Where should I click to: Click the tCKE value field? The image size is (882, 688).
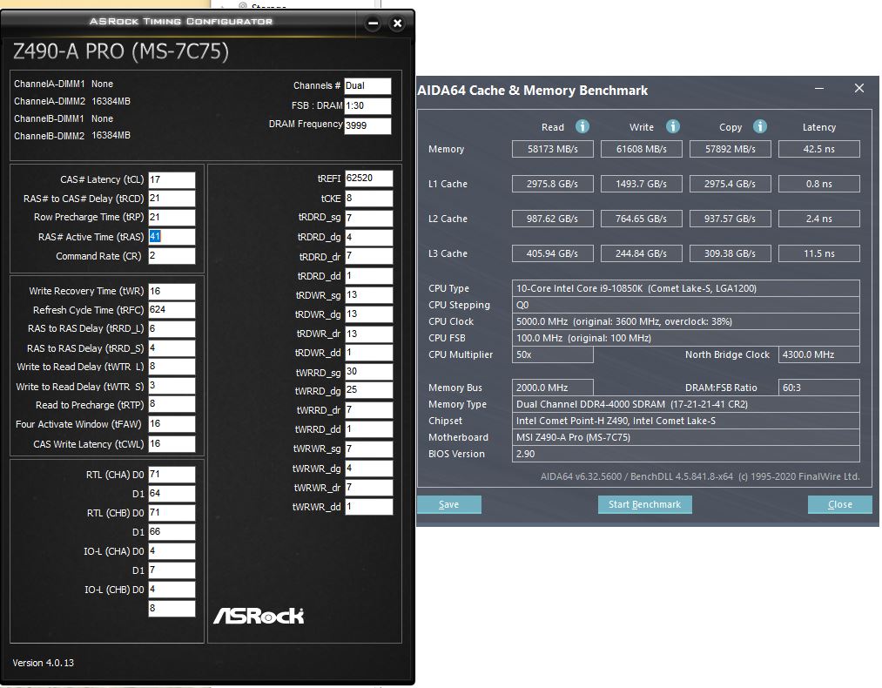368,199
